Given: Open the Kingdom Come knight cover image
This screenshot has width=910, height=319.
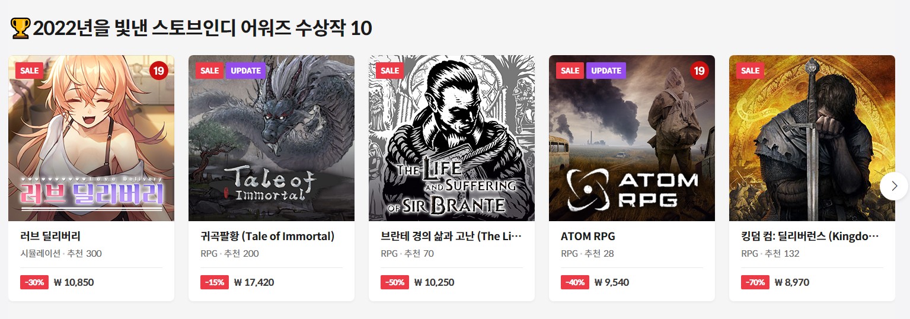Looking at the screenshot, I should pos(812,138).
